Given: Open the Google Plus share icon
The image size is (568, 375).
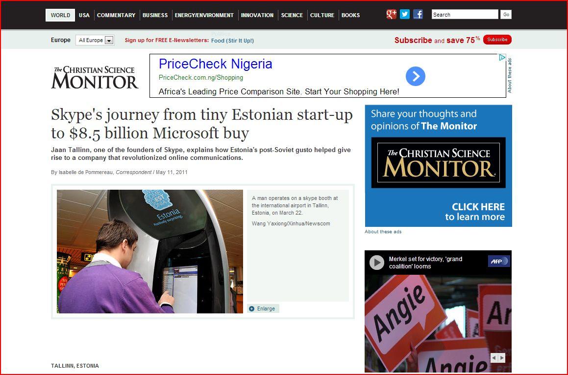Looking at the screenshot, I should [x=391, y=15].
